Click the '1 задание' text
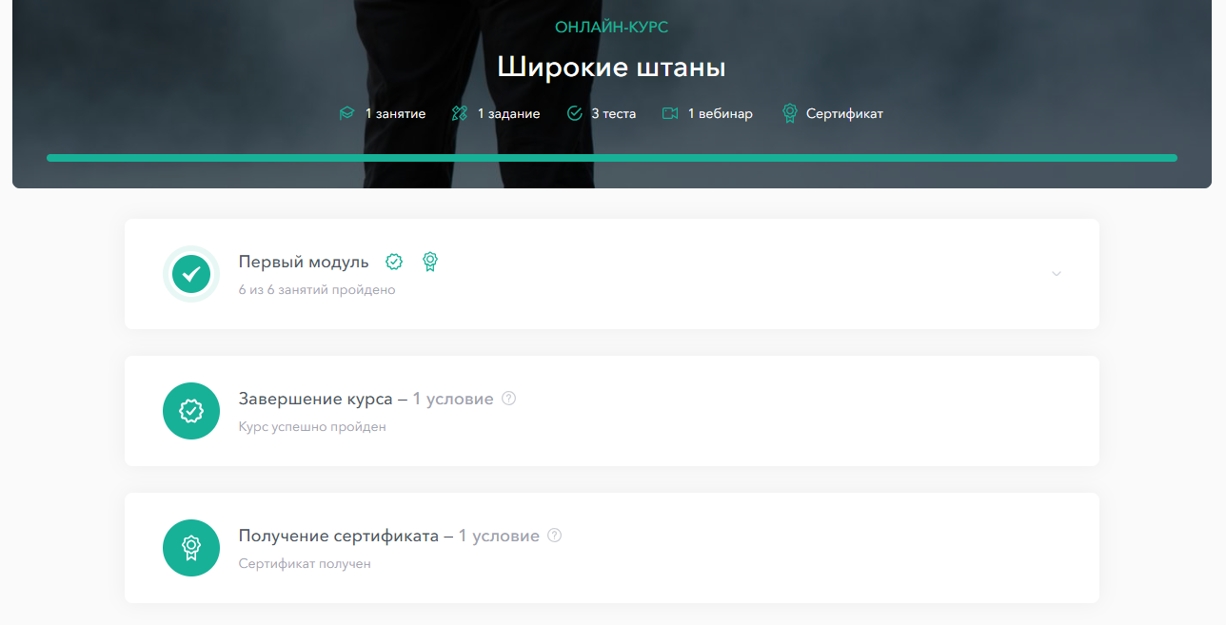 [509, 113]
